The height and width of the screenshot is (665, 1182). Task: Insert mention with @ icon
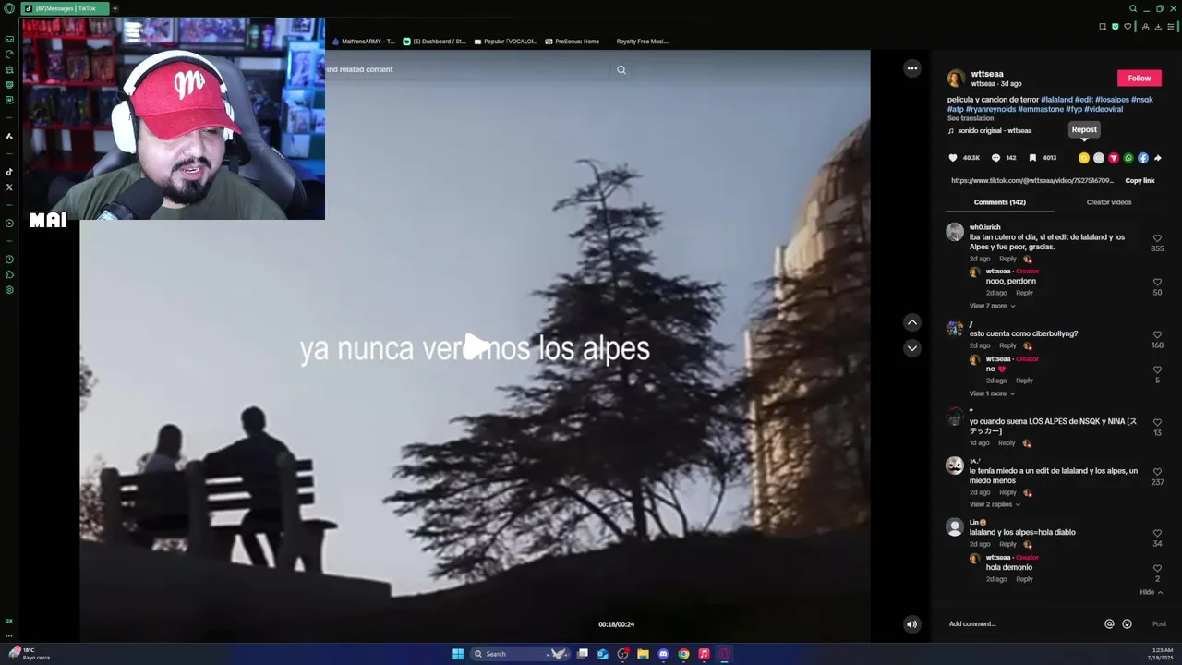click(x=1109, y=623)
